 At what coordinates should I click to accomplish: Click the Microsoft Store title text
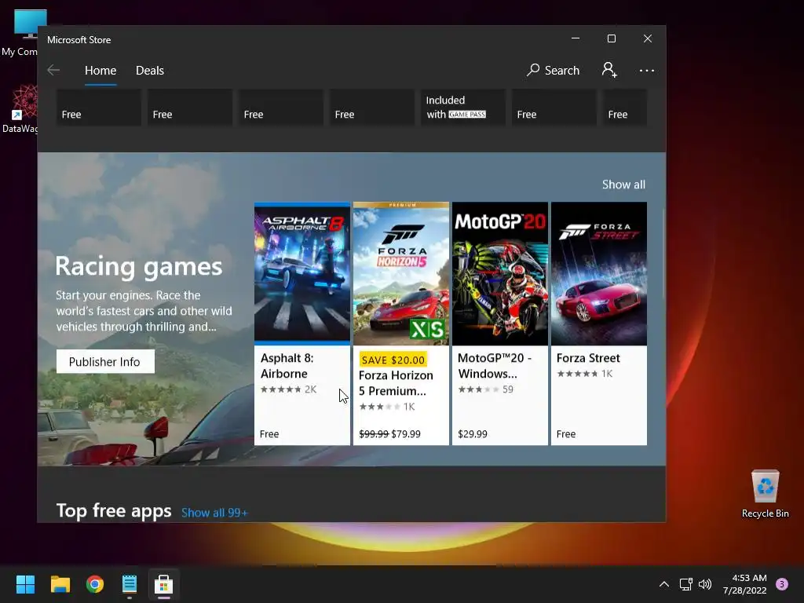pos(79,40)
